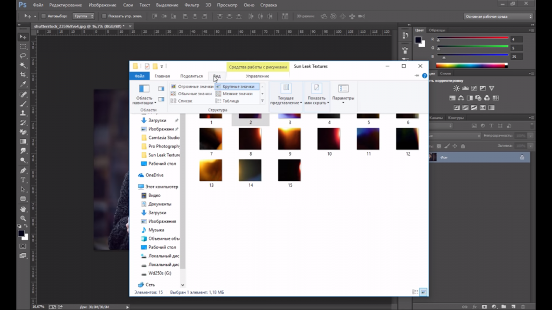
Task: Click the red R color slider
Action: tap(473, 38)
